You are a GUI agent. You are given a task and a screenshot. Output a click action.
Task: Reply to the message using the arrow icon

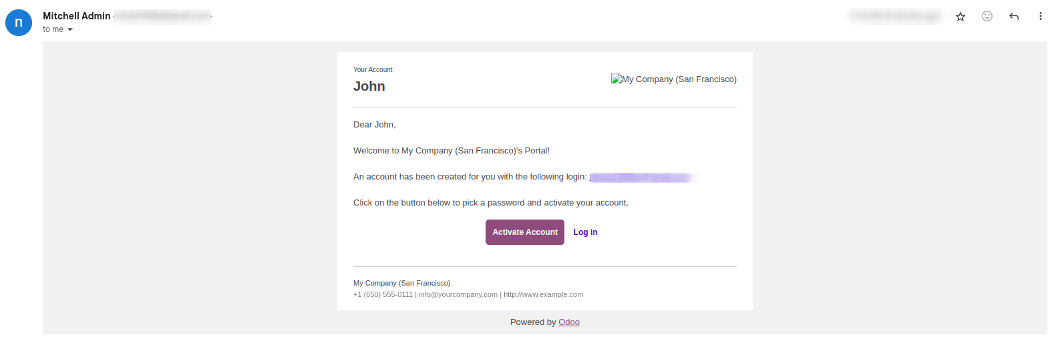tap(1013, 16)
